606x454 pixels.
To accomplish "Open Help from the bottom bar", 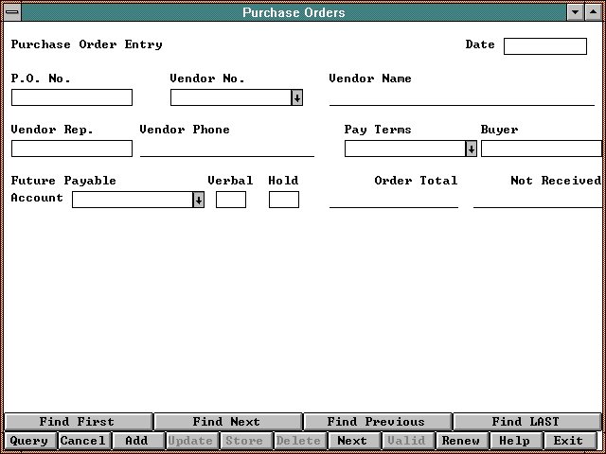I will pos(515,441).
